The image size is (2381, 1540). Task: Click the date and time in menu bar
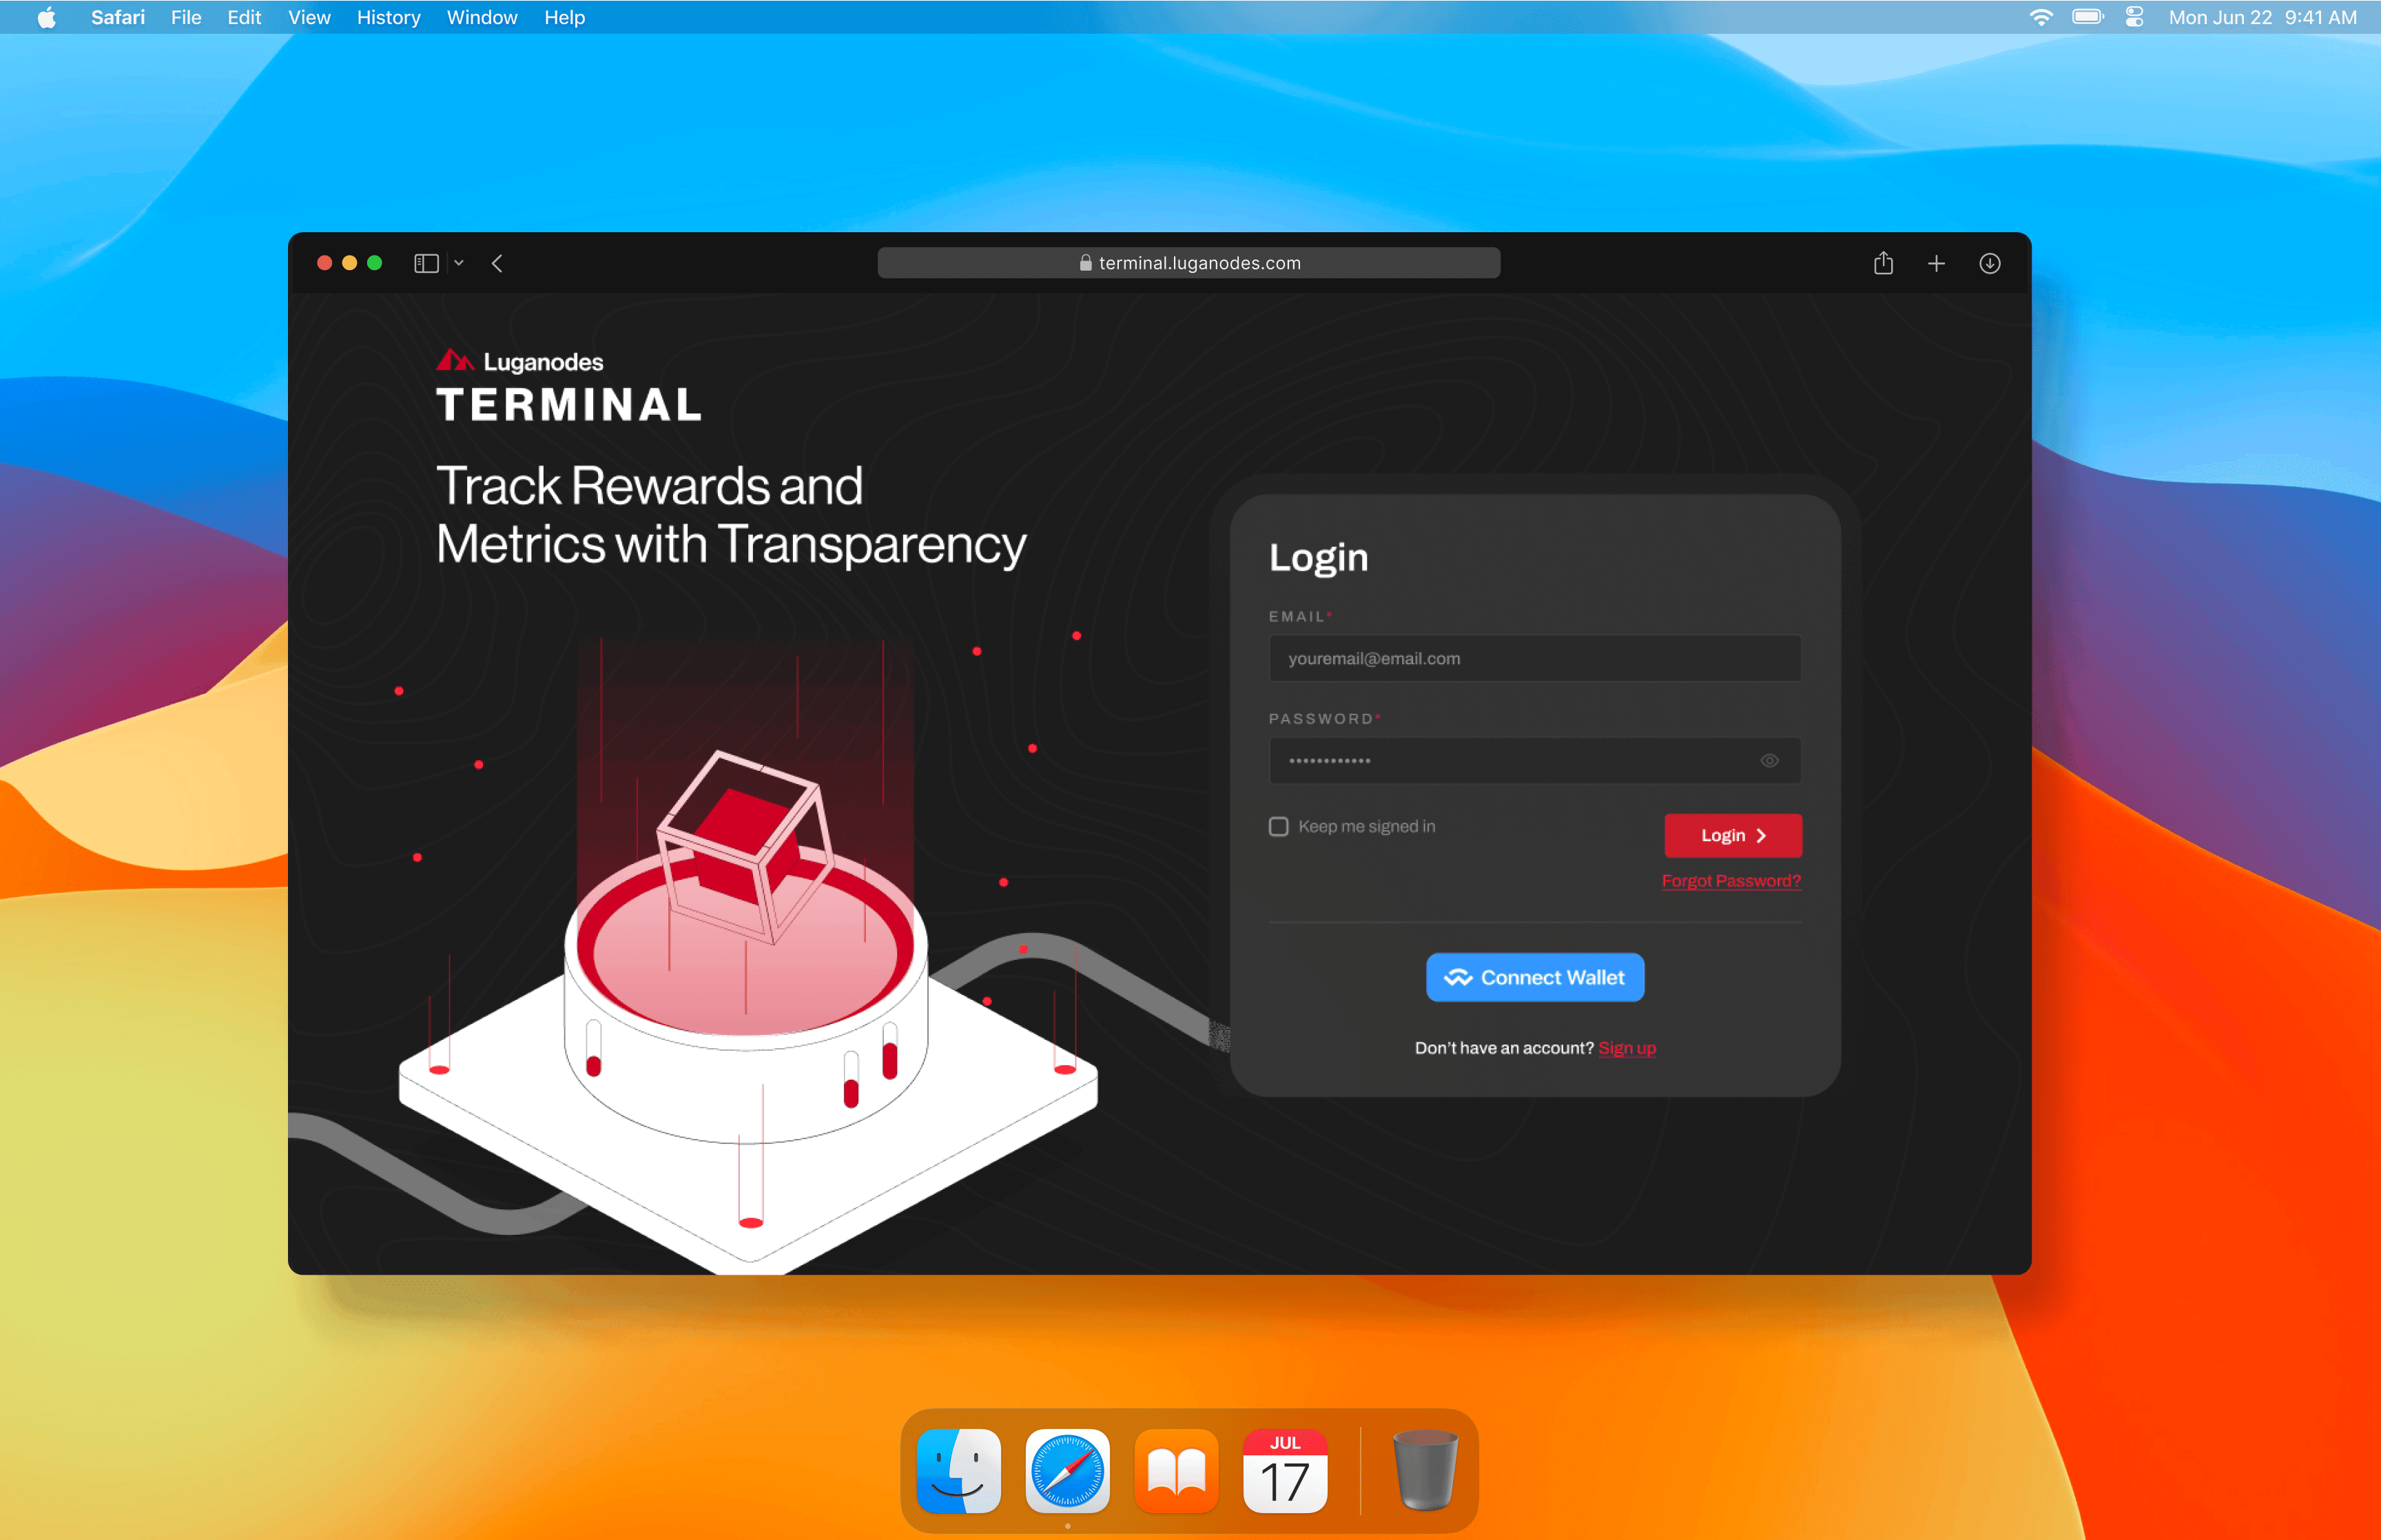(2263, 17)
